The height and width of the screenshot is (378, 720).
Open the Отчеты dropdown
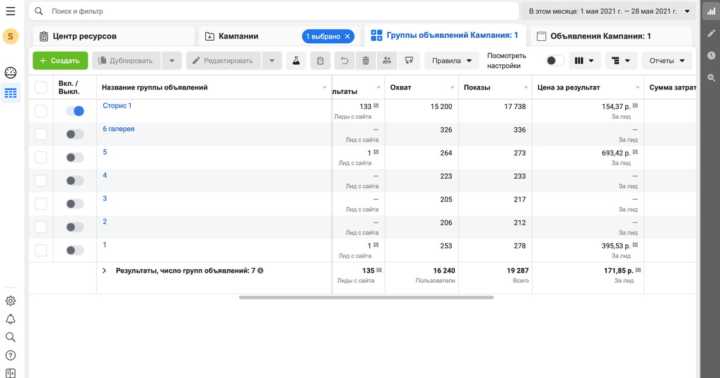667,61
